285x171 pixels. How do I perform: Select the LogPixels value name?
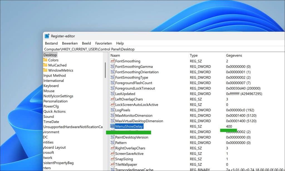pos(123,110)
